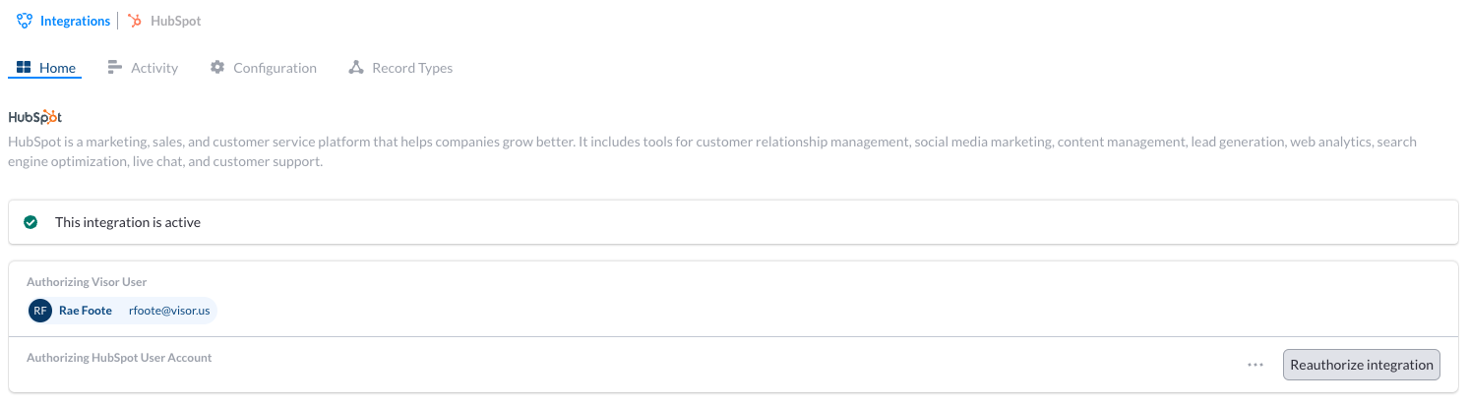Click the orange HubSpot sprocket icon

coord(136,21)
